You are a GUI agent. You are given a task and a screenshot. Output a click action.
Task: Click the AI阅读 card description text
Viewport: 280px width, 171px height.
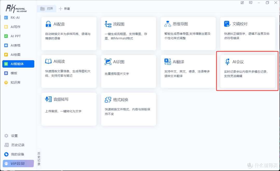pyautogui.click(x=68, y=73)
